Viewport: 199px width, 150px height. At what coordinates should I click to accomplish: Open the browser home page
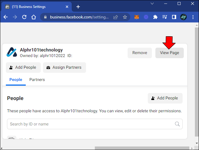(34, 17)
